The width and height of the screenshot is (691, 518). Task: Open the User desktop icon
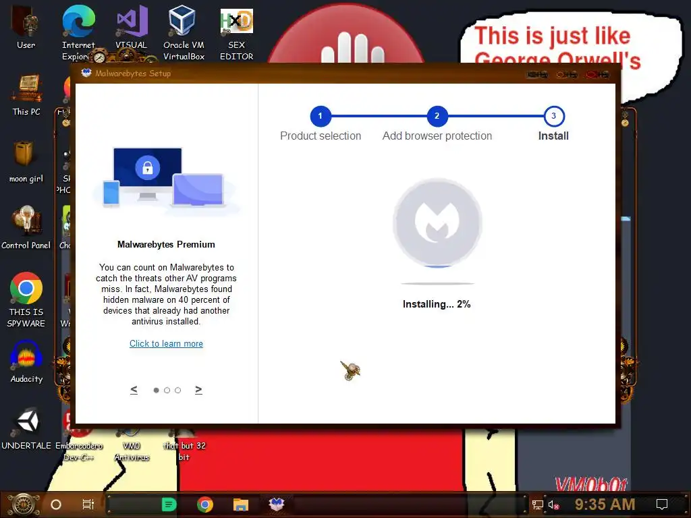click(x=26, y=27)
